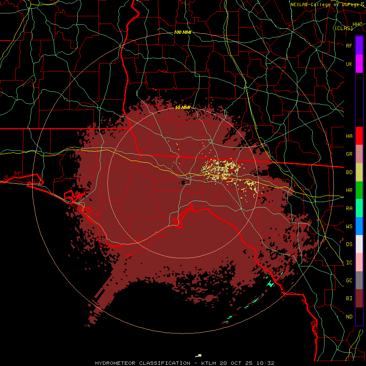Click the RF purple legend swatch

(x=359, y=45)
